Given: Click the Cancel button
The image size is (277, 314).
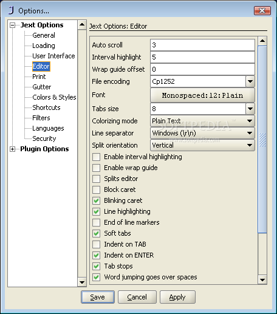Looking at the screenshot, I should click(x=137, y=297).
